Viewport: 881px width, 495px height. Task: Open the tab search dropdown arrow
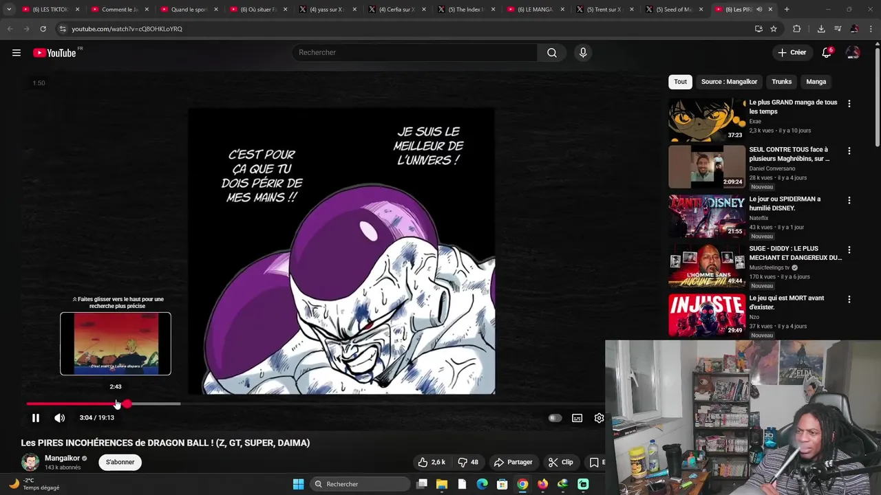9,10
